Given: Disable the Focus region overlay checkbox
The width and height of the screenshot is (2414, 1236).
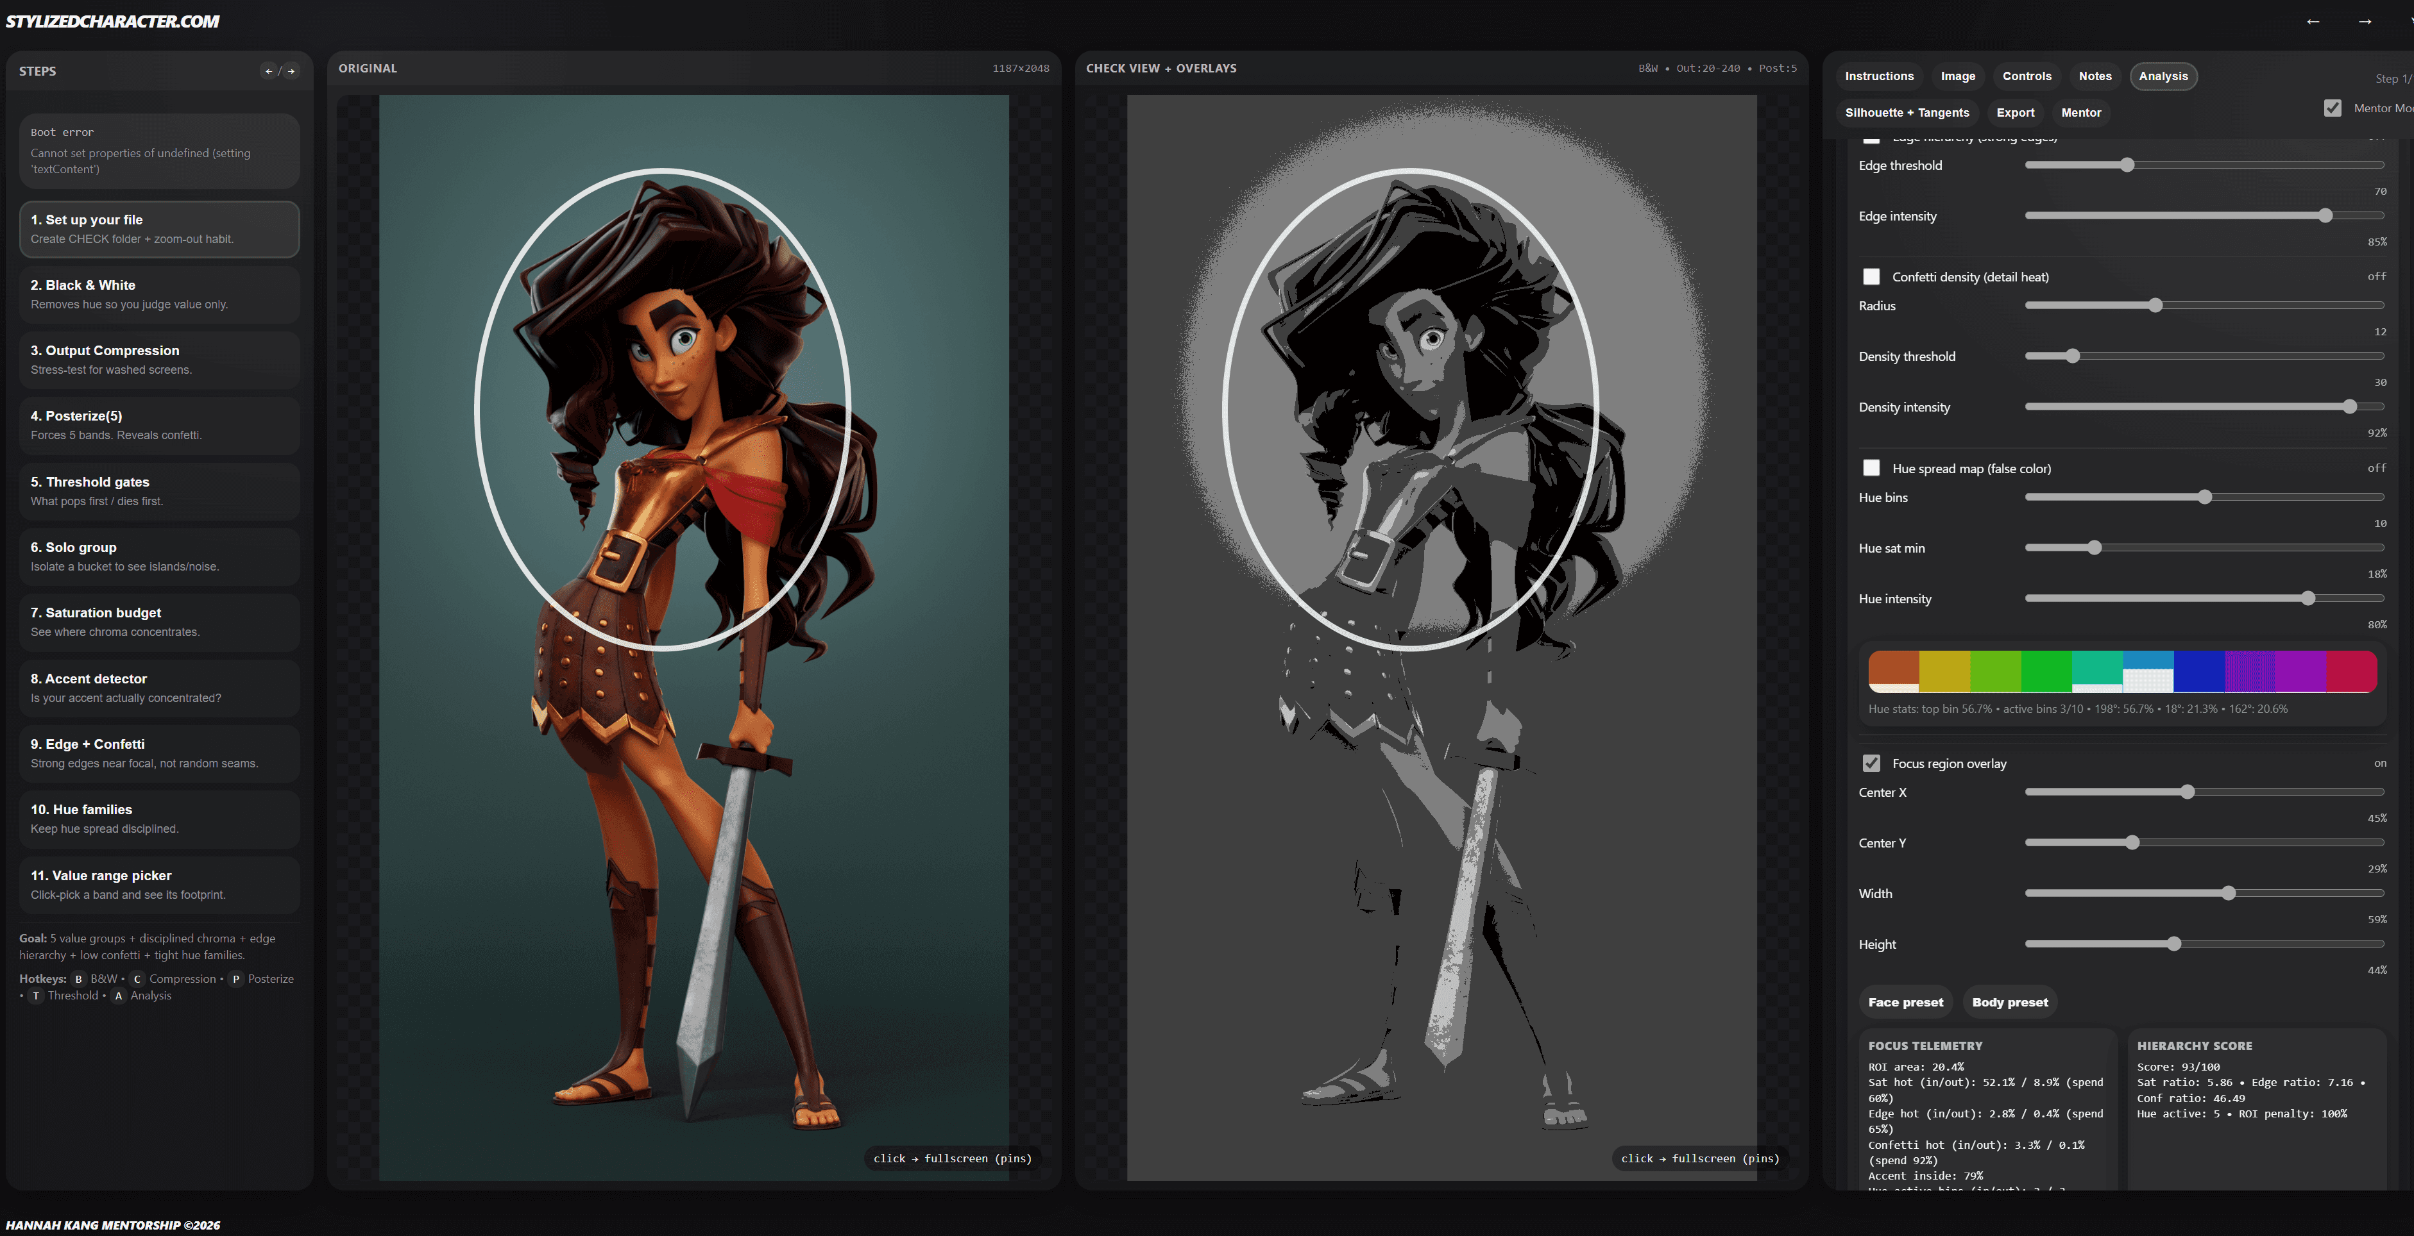Looking at the screenshot, I should click(x=1871, y=763).
